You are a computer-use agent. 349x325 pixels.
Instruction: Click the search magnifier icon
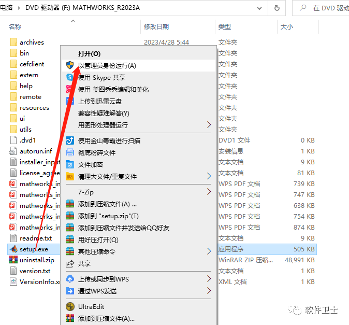click(303, 8)
